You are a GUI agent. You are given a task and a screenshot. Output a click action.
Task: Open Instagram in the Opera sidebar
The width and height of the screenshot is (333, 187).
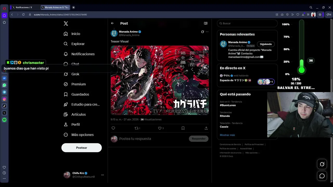4,99
